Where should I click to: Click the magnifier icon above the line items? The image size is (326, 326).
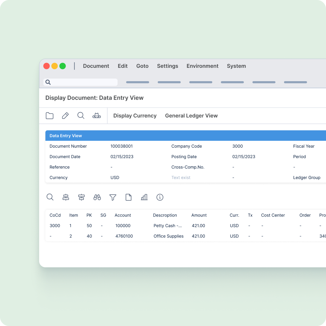(50, 197)
